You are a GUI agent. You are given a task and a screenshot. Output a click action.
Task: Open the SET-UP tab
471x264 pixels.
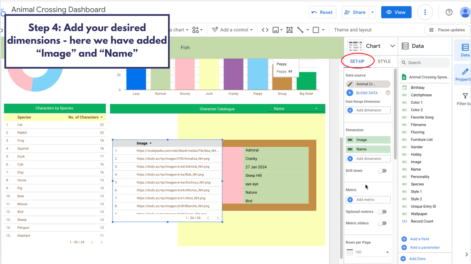357,61
